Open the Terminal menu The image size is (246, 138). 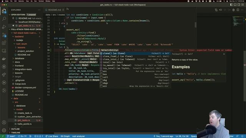pyautogui.click(x=41, y=1)
